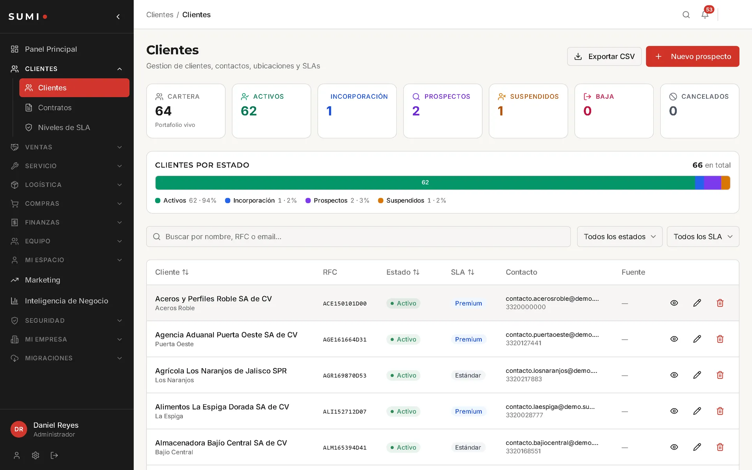The width and height of the screenshot is (752, 470).
Task: Delete Aceros y Perfiles Roble client
Action: tap(720, 303)
